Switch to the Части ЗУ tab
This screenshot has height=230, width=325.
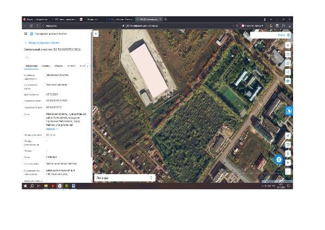point(71,66)
